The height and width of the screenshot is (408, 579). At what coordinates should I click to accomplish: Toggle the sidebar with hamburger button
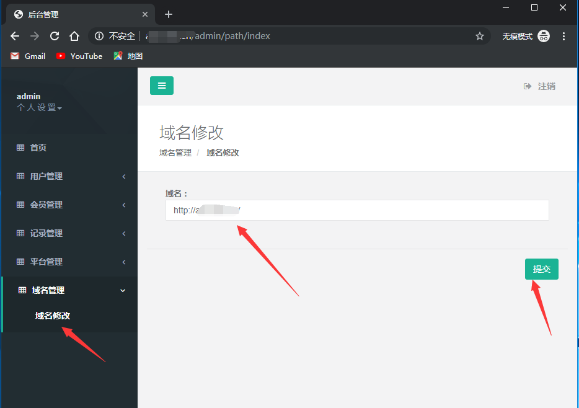pos(162,86)
